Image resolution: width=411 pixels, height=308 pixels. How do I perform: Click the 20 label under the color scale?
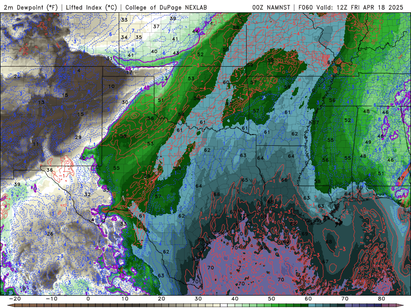pos(161,299)
